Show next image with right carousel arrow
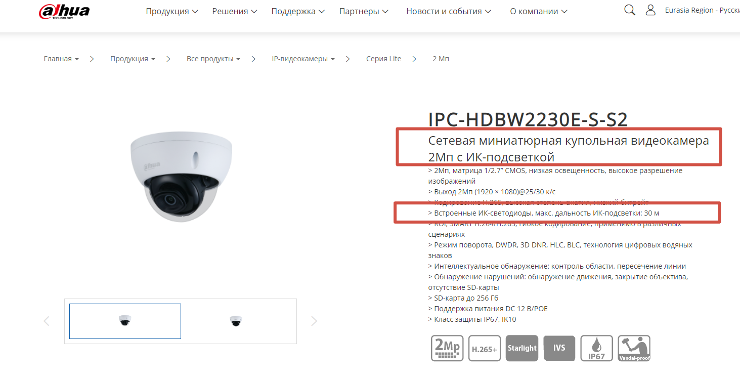 pyautogui.click(x=314, y=321)
